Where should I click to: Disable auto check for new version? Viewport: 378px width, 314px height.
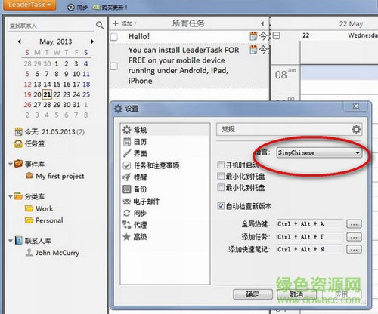point(221,206)
